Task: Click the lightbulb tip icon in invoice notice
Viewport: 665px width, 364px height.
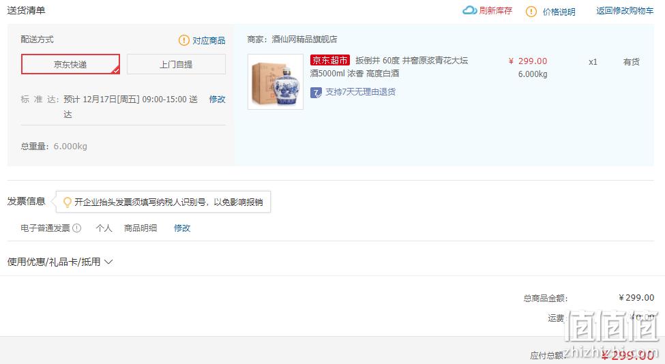Action: pyautogui.click(x=67, y=202)
